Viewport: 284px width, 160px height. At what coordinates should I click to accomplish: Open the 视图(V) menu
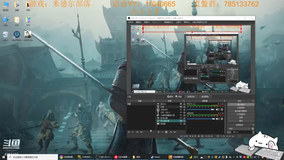(x=147, y=22)
